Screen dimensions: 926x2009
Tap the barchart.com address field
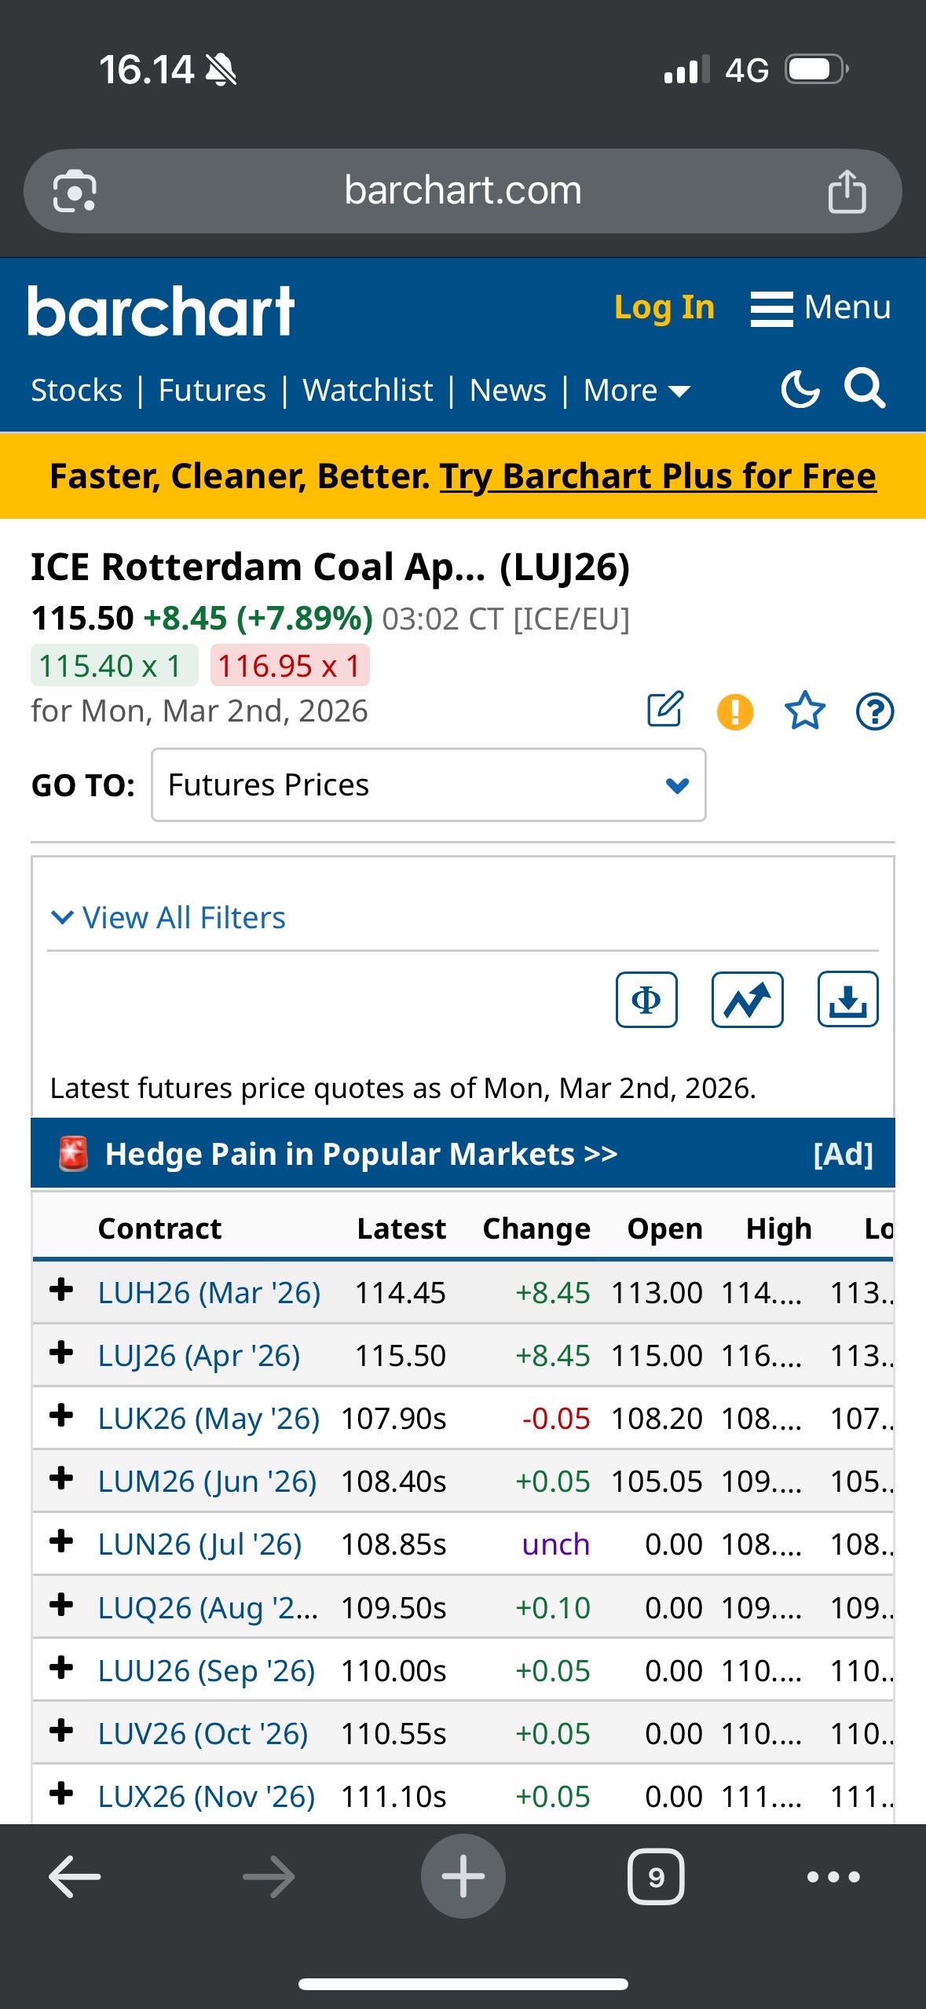pyautogui.click(x=463, y=191)
